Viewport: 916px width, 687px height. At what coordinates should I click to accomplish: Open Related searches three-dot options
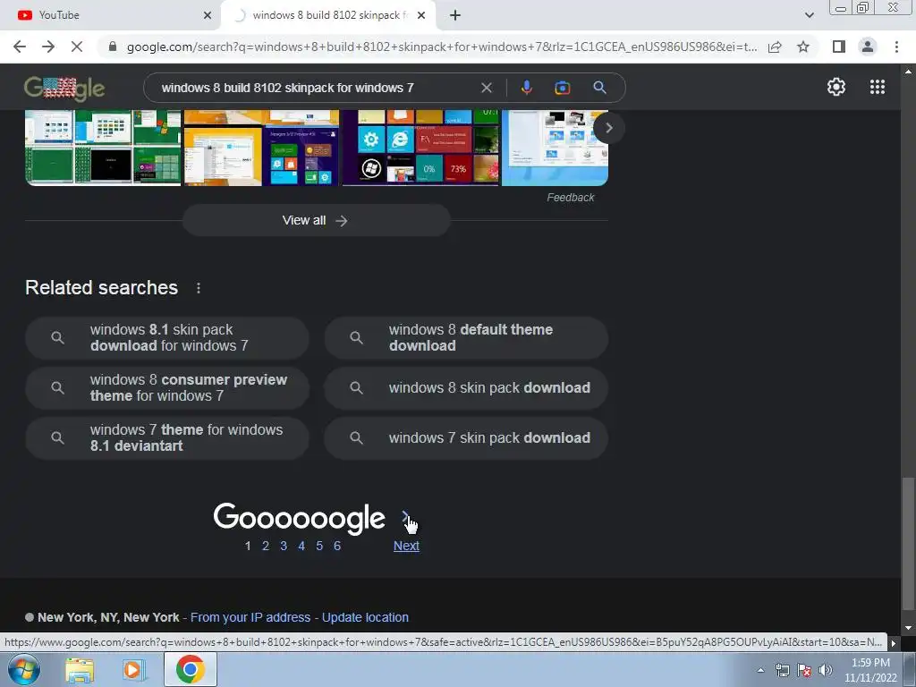199,288
